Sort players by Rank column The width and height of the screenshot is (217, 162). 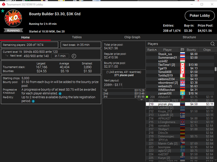(152, 50)
